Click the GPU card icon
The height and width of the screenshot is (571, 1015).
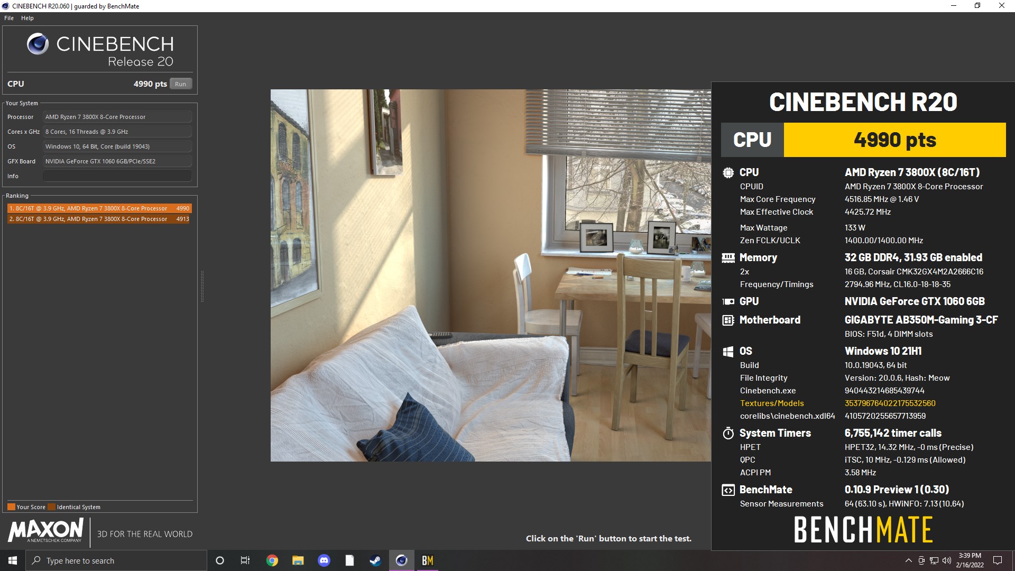[728, 301]
